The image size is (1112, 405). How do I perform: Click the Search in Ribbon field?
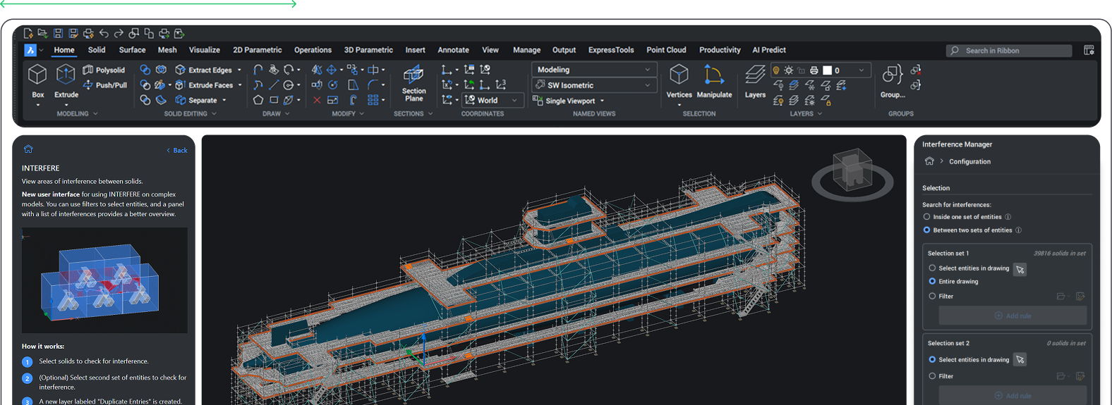(x=1008, y=51)
